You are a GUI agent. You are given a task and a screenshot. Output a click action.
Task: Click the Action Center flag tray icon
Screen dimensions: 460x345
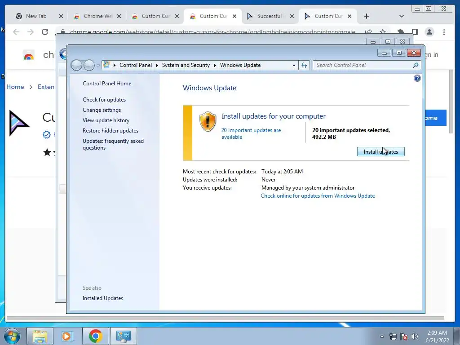click(404, 336)
